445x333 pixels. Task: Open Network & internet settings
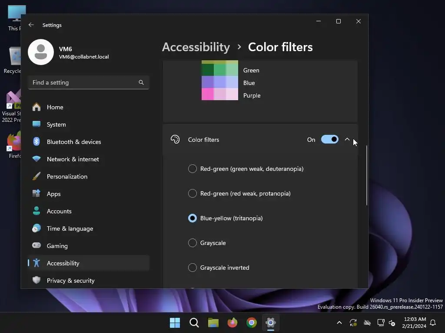89,159
